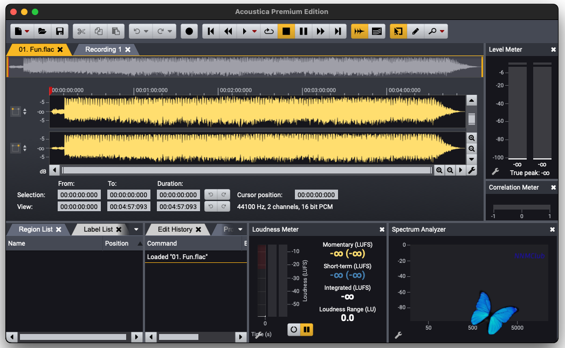Viewport: 565px width, 348px height.
Task: Pause the loudness meter
Action: pyautogui.click(x=307, y=329)
